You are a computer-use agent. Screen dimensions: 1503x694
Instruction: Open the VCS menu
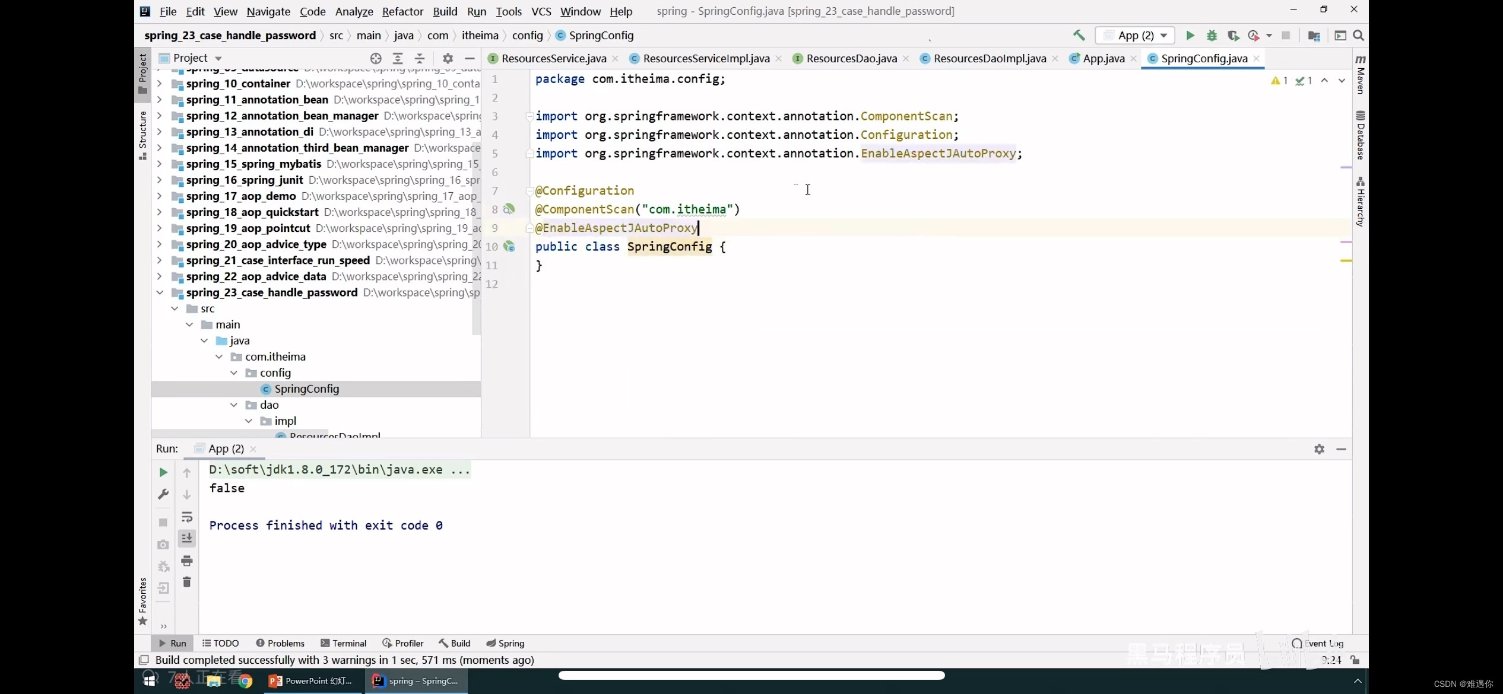[x=541, y=11]
